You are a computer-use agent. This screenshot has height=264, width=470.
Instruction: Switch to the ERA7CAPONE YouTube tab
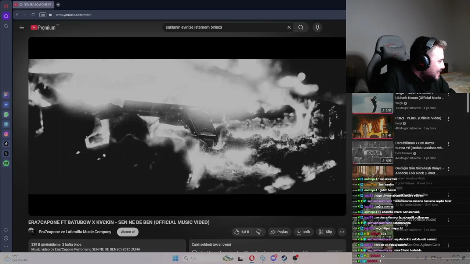tap(34, 5)
